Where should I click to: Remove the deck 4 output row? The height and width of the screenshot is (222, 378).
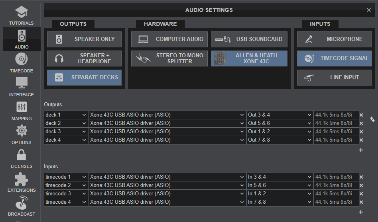point(361,140)
